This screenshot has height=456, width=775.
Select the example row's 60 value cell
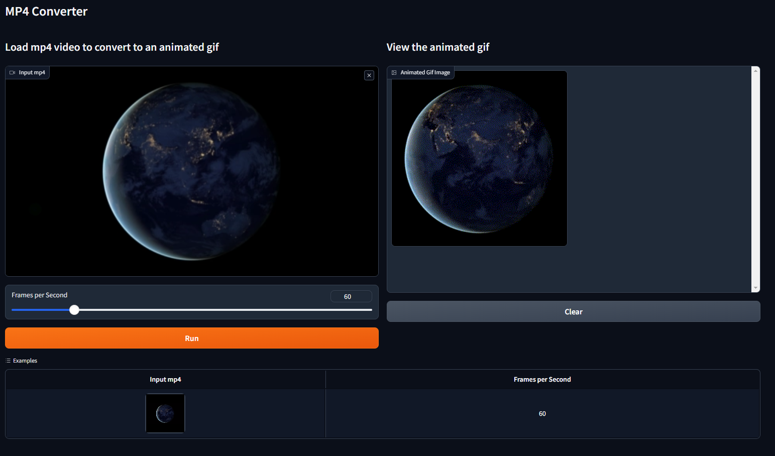click(x=542, y=414)
